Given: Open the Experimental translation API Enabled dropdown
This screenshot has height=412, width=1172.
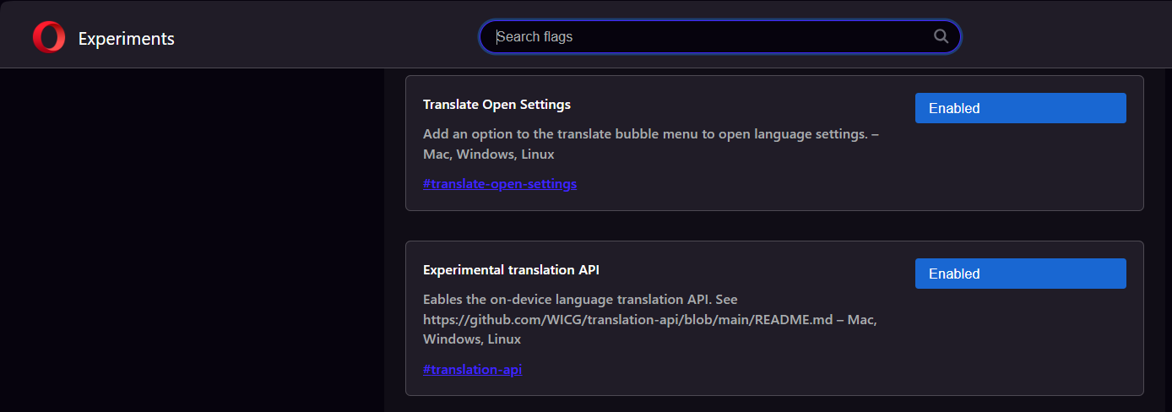Looking at the screenshot, I should 1020,274.
